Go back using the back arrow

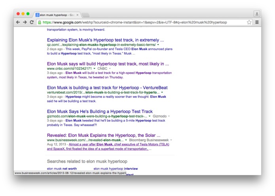pyautogui.click(x=18, y=22)
